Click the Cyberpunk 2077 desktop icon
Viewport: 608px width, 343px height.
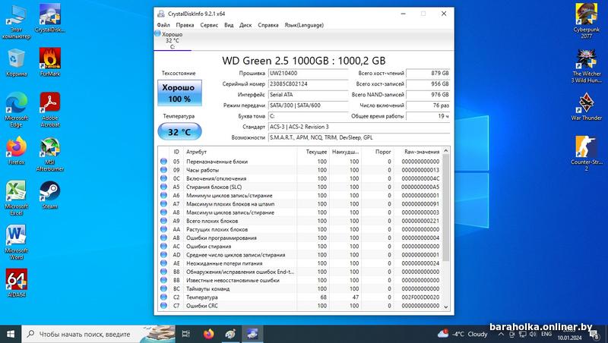click(x=586, y=21)
